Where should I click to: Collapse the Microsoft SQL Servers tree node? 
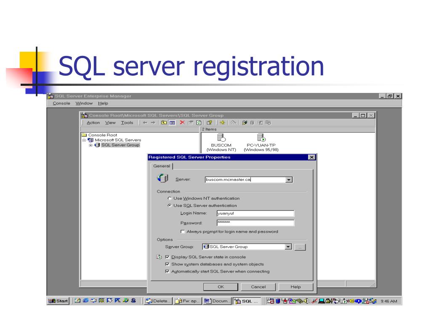(84, 140)
